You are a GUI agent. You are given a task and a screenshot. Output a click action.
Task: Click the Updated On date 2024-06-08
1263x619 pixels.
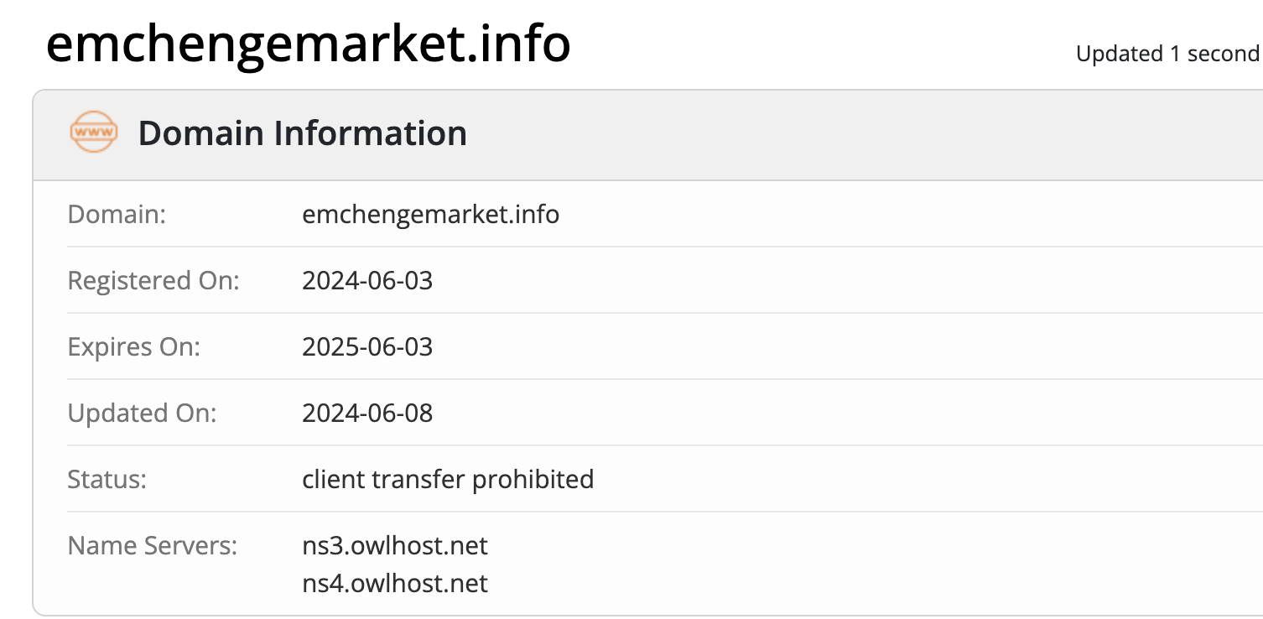367,413
